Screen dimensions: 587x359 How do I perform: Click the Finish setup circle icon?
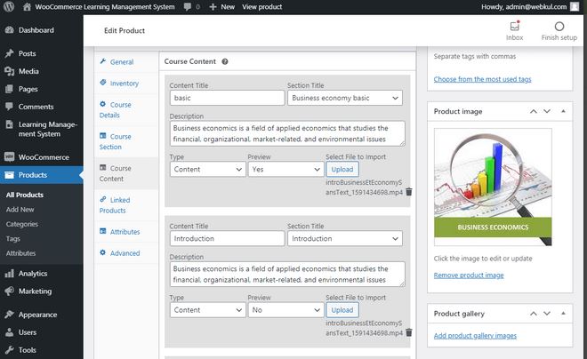click(x=559, y=26)
